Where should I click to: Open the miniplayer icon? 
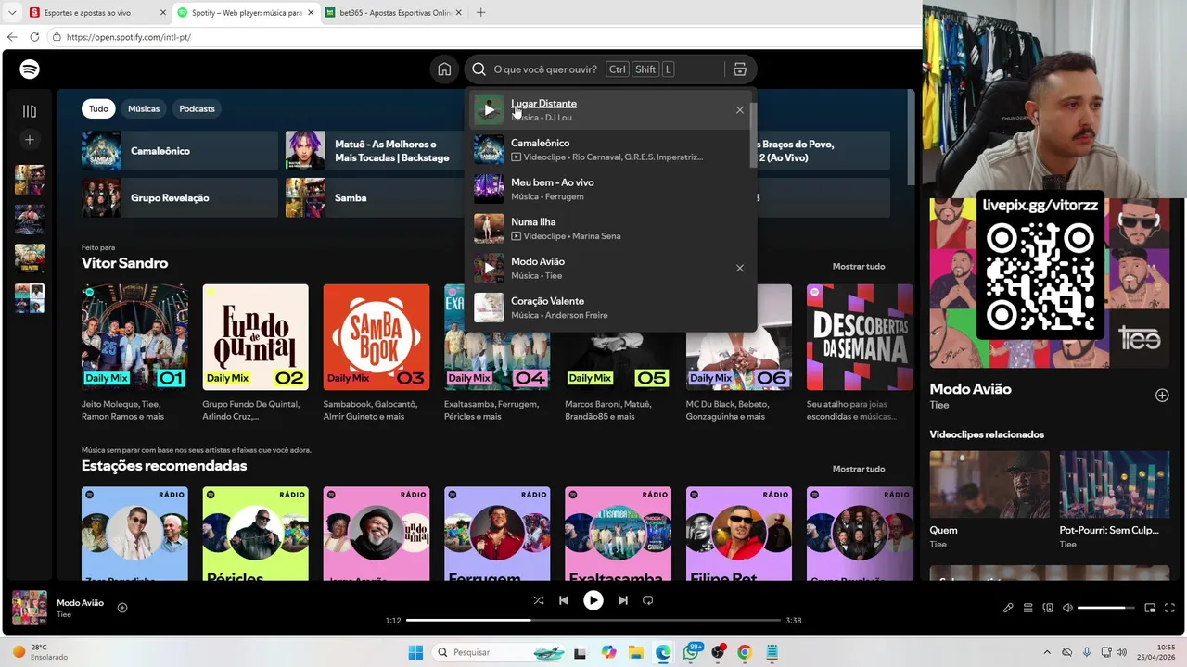click(1150, 608)
